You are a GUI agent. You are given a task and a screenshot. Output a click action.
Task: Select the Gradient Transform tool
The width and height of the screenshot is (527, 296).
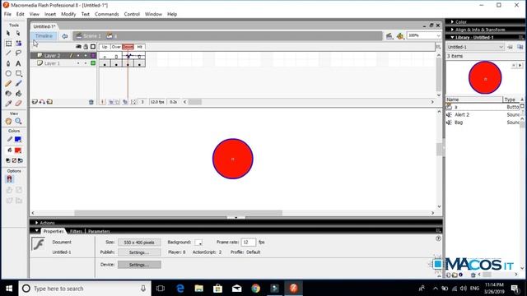[18, 44]
